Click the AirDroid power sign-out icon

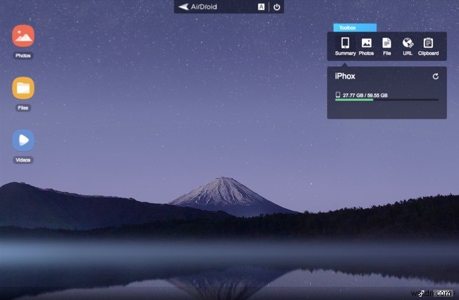pyautogui.click(x=277, y=7)
